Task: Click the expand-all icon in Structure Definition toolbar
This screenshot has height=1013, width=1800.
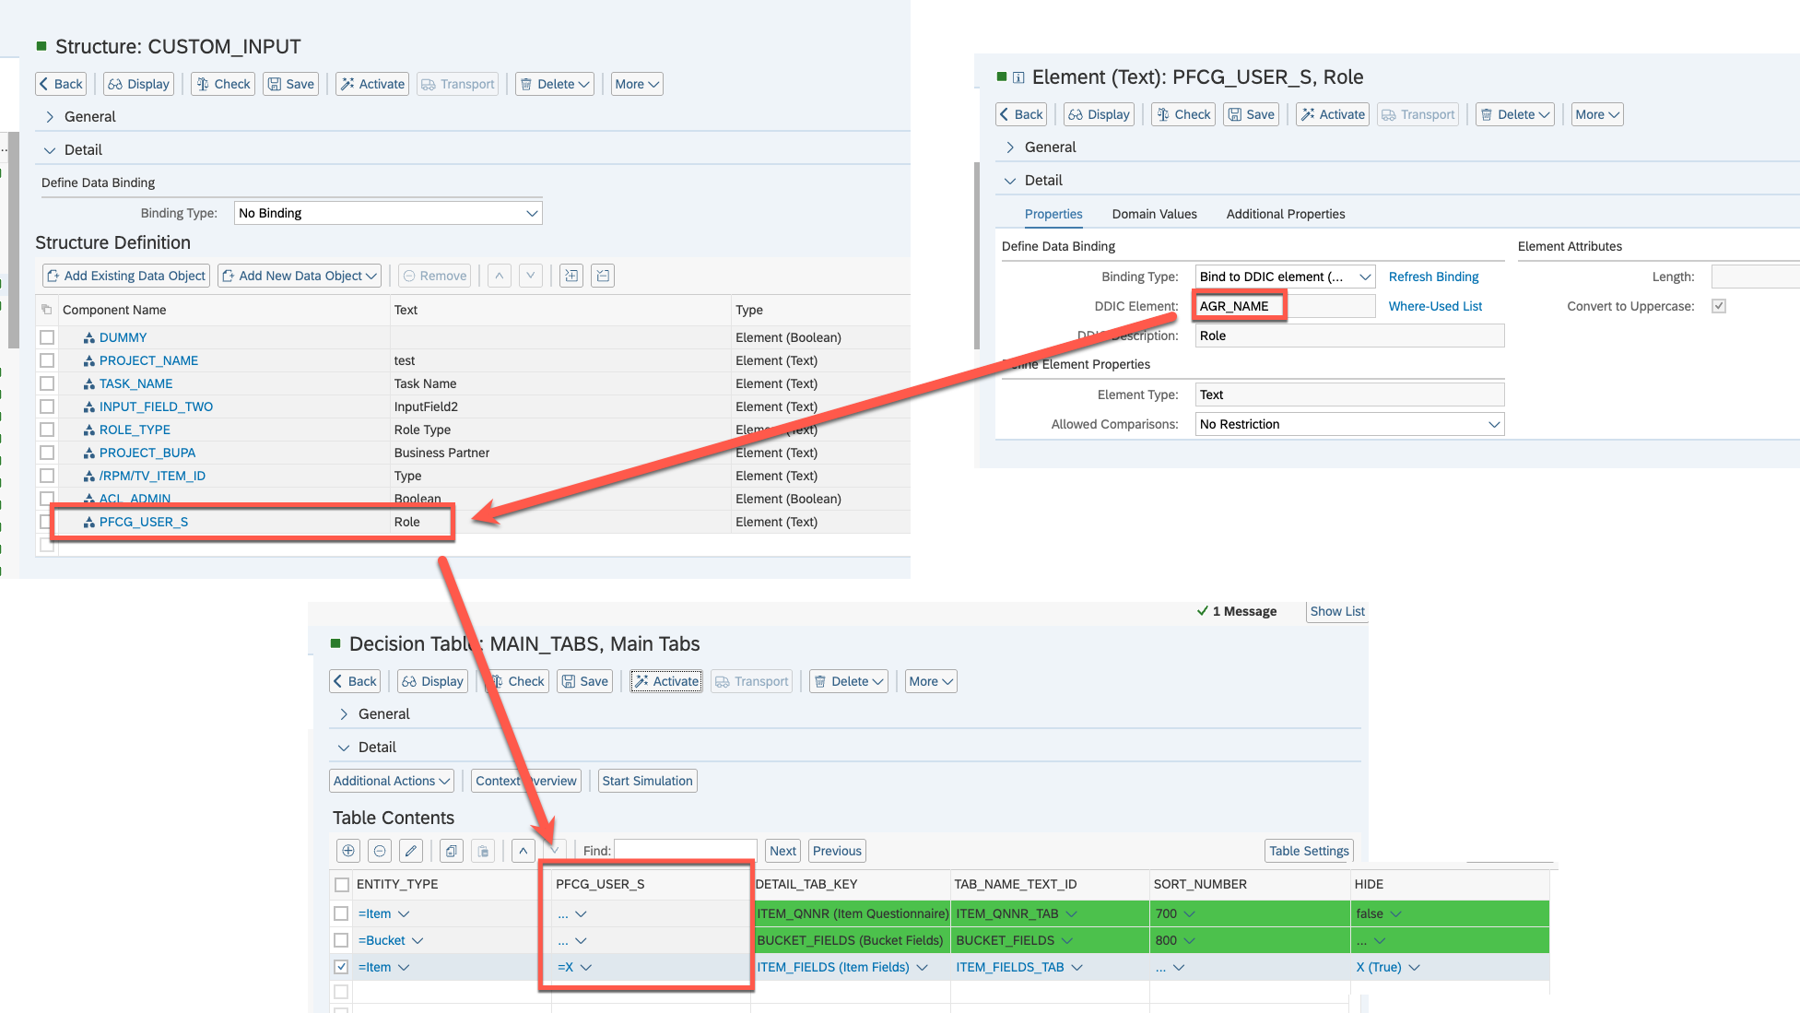Action: [x=571, y=276]
